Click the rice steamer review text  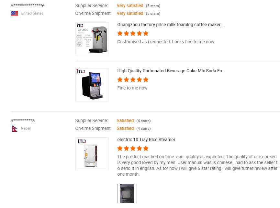[197, 165]
